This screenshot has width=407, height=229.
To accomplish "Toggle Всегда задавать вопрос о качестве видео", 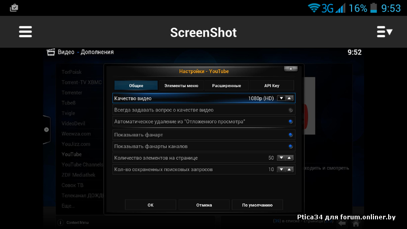I will 290,110.
